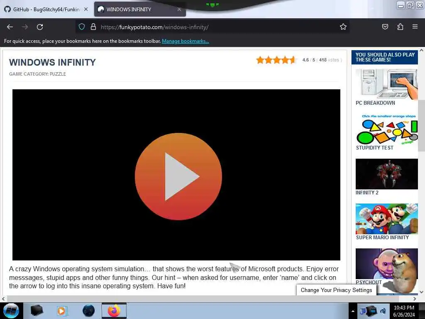Image resolution: width=425 pixels, height=319 pixels.
Task: Open the Manage bookmarks link
Action: click(x=186, y=41)
